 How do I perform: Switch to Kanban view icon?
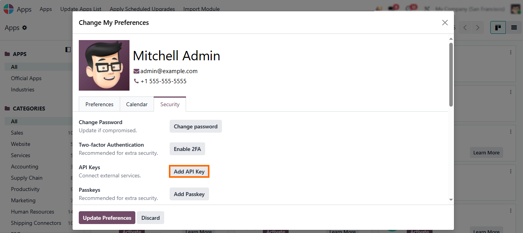[498, 28]
